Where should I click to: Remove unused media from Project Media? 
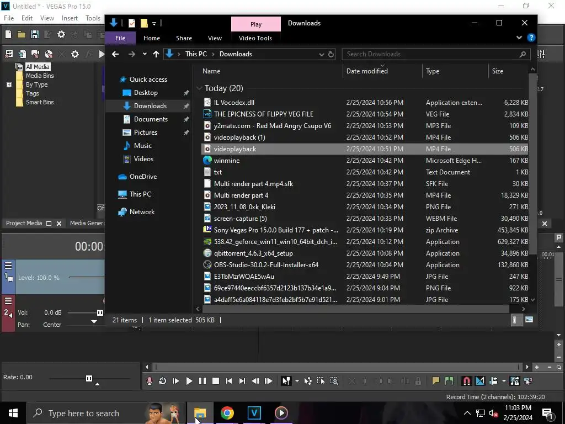pos(9,54)
